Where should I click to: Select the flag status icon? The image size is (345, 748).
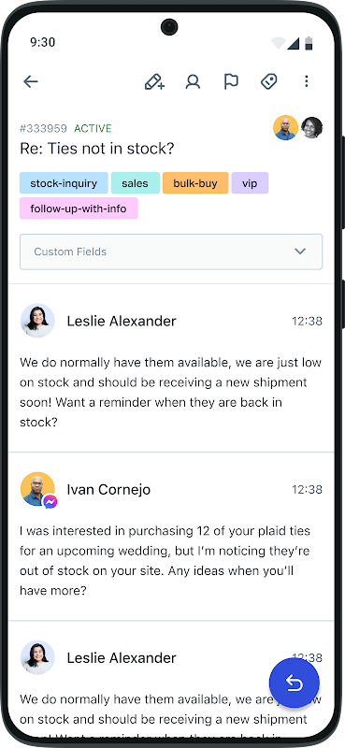click(231, 81)
